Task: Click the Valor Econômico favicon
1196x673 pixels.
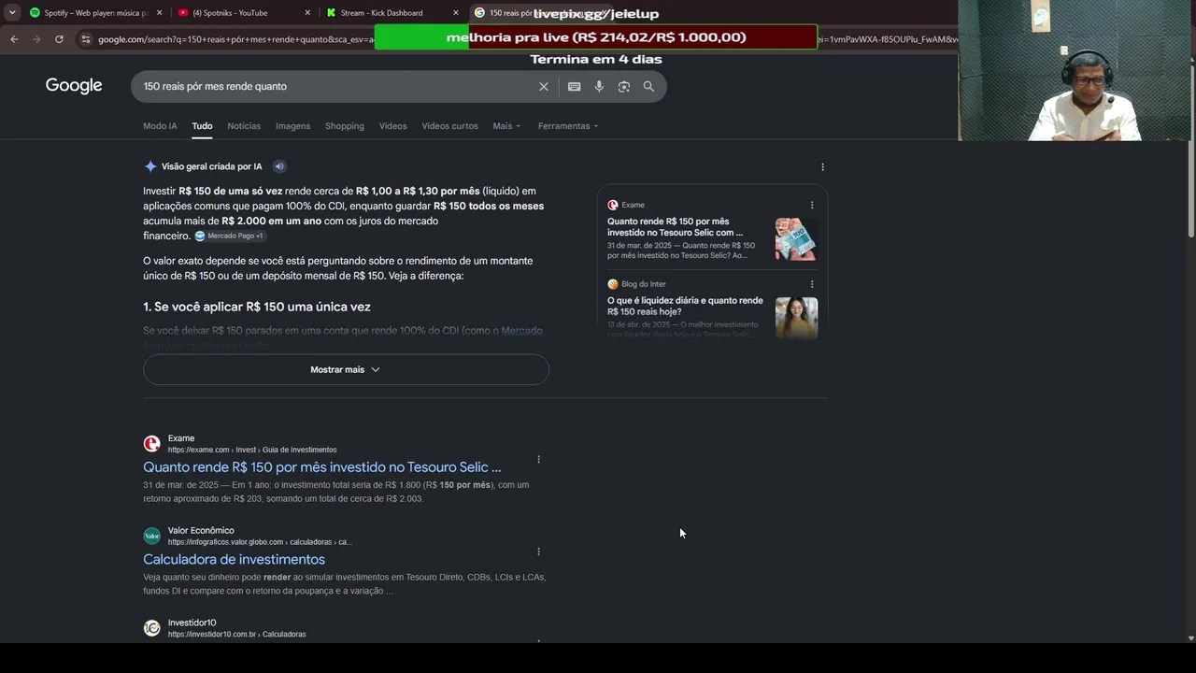Action: click(x=151, y=536)
